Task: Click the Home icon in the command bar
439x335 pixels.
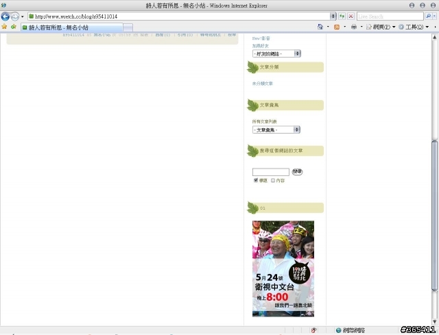Action: 320,27
